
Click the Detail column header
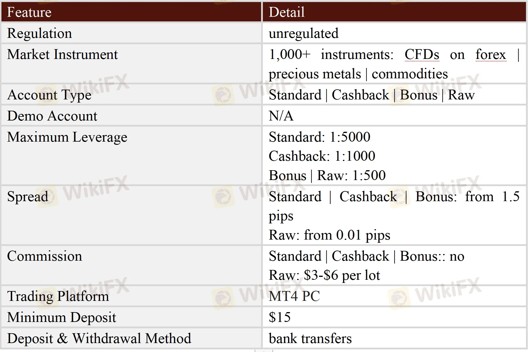[287, 12]
